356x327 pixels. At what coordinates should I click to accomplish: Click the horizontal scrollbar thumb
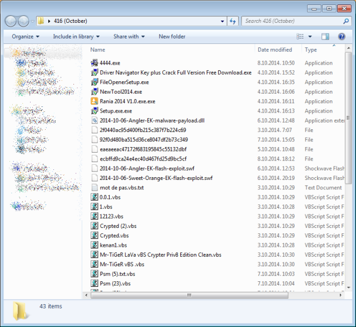coord(189,295)
